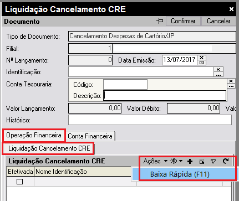
Task: Click the Conta Tesouraria Código field
Action: tap(125, 85)
